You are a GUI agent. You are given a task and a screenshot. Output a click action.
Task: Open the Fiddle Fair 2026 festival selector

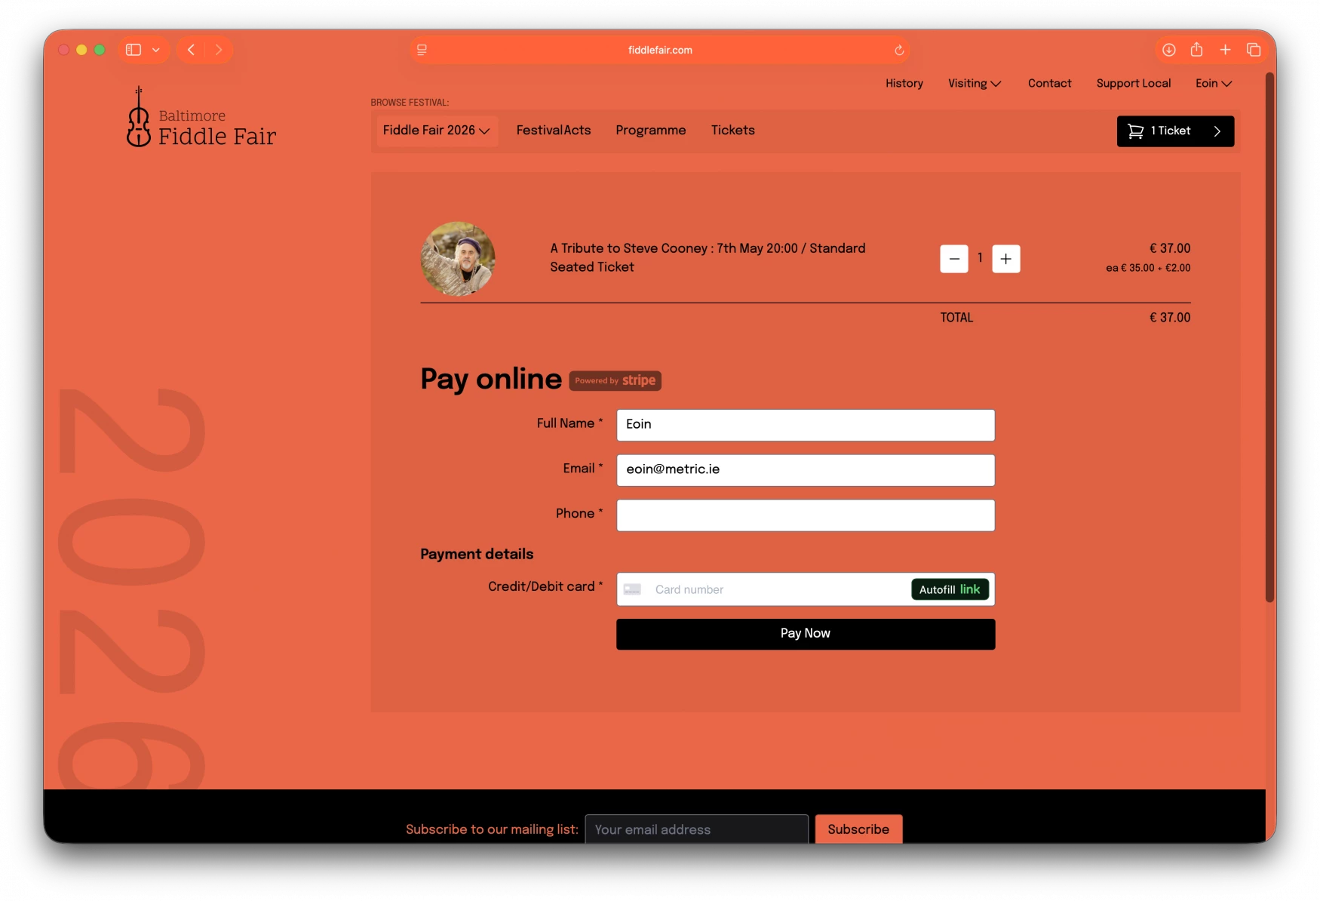coord(436,131)
